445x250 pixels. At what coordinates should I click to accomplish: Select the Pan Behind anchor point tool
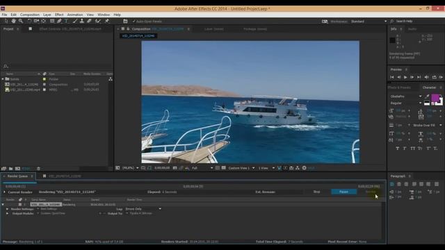43,21
